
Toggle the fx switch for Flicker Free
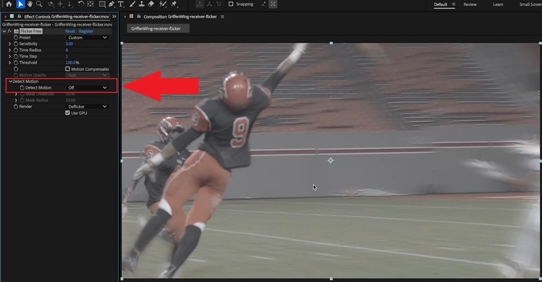tap(9, 31)
